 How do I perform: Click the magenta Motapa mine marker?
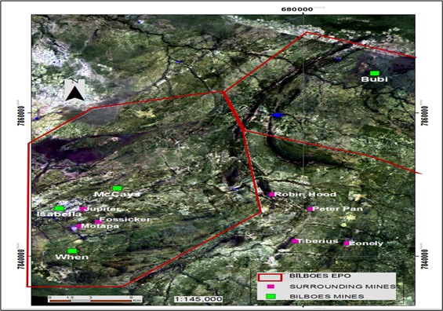79,226
